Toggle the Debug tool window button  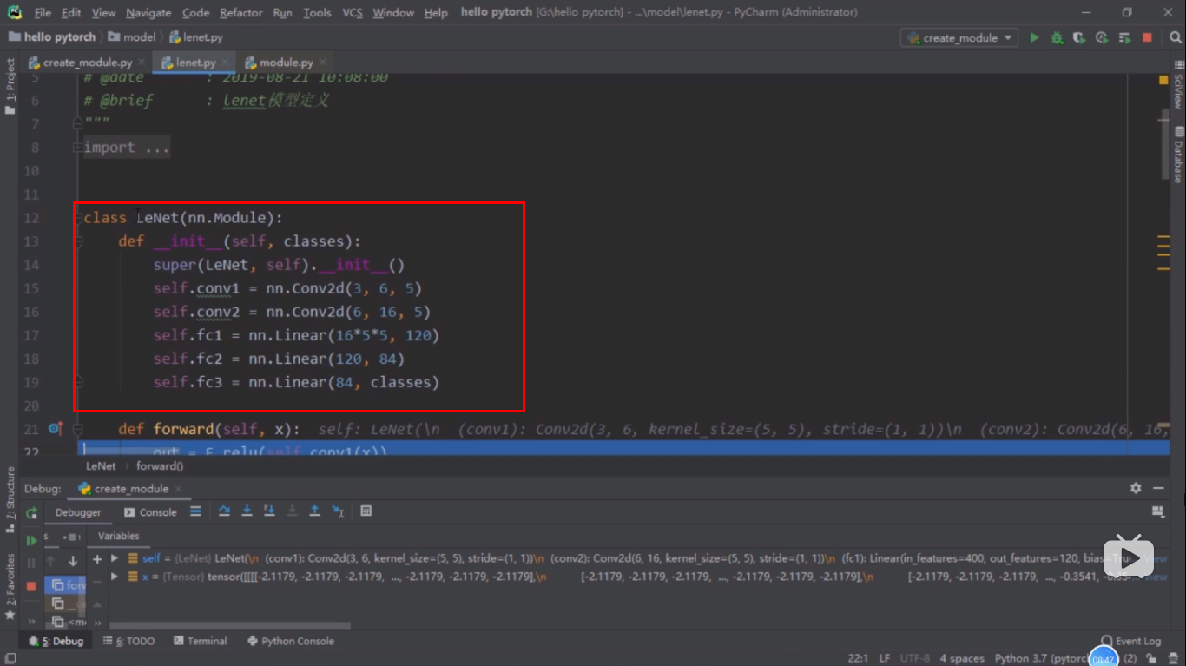click(56, 641)
